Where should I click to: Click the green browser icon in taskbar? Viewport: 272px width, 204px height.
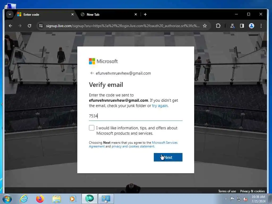(90, 199)
